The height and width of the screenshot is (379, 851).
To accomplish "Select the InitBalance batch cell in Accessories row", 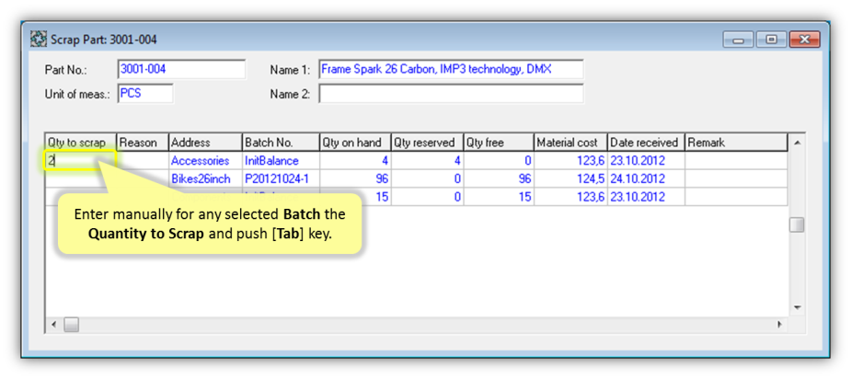I will (x=282, y=161).
